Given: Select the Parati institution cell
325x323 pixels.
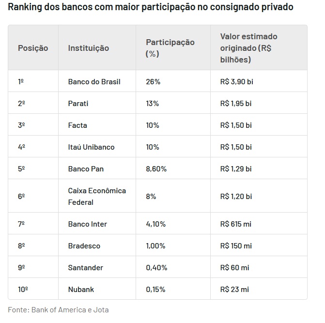Looking at the screenshot, I should (78, 103).
